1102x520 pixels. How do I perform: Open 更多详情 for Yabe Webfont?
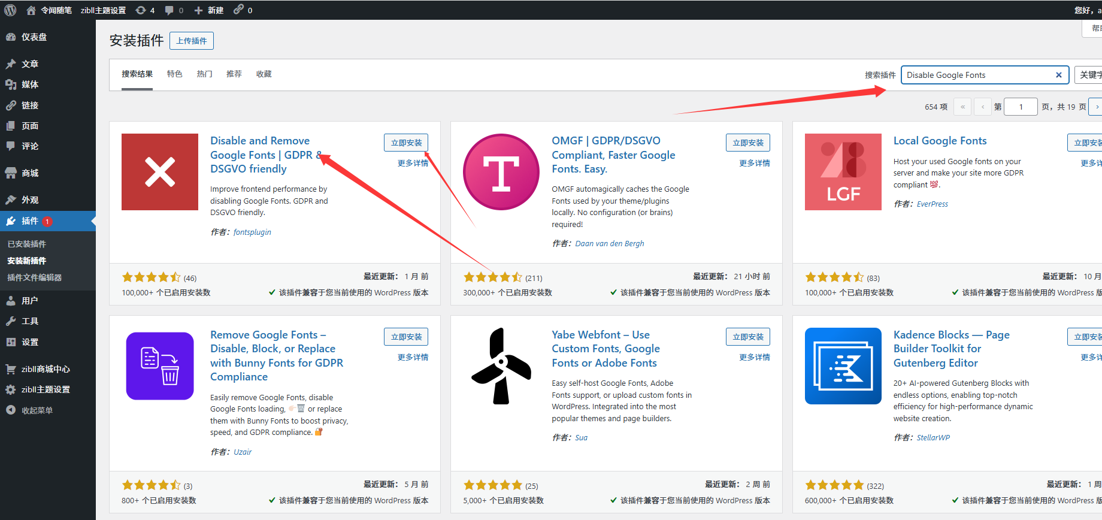755,357
